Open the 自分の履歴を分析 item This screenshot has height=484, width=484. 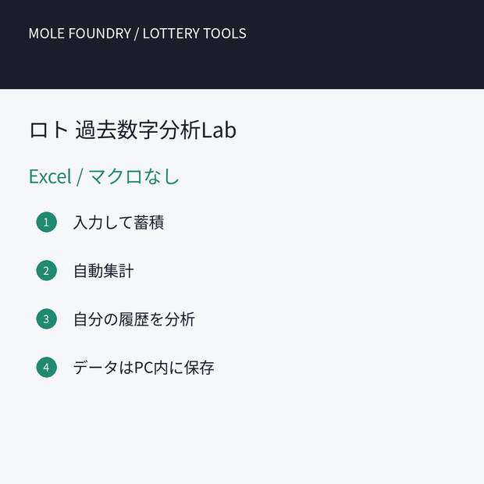tap(134, 319)
